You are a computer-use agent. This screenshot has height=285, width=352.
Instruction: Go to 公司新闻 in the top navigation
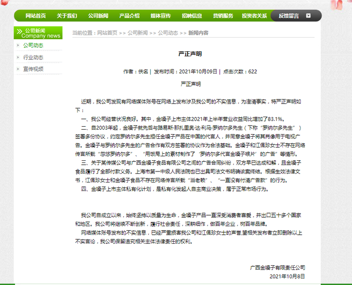pos(98,16)
